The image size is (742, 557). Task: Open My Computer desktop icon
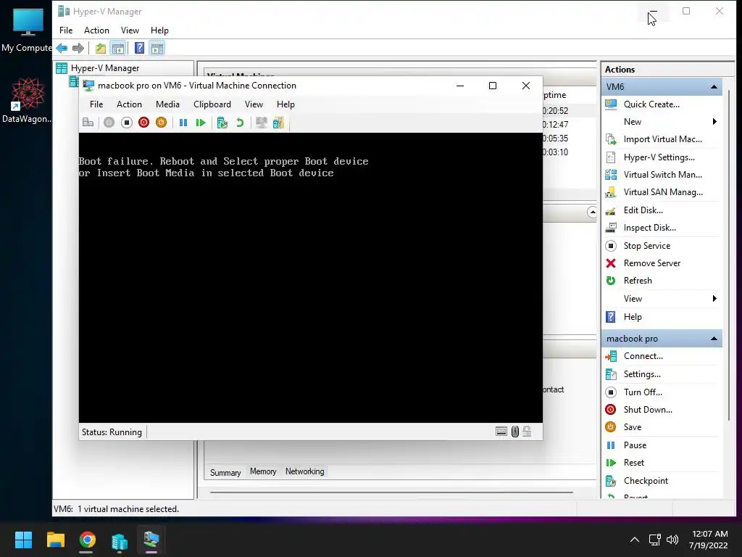pyautogui.click(x=27, y=29)
